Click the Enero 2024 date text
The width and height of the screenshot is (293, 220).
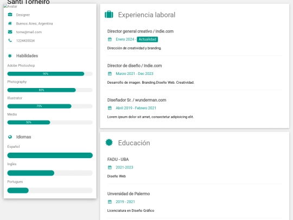125,39
